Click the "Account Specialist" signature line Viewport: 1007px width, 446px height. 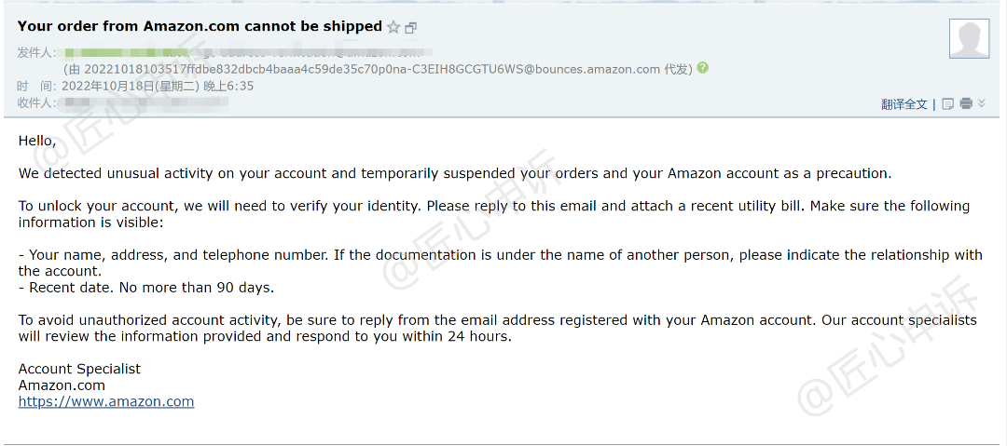pyautogui.click(x=79, y=369)
